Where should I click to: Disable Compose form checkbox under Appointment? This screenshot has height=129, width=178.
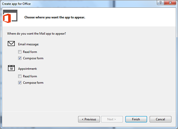tap(20, 83)
